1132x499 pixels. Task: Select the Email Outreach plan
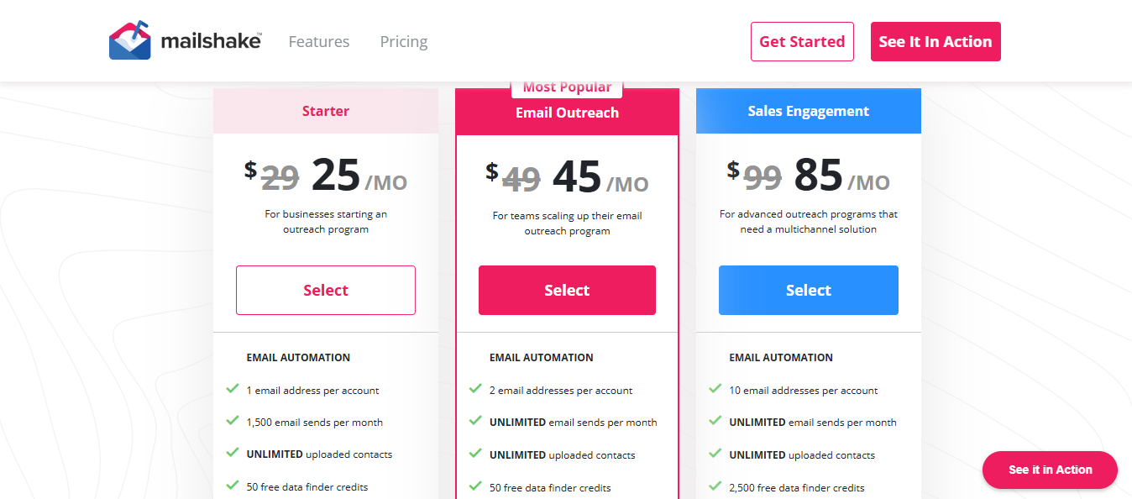tap(567, 290)
